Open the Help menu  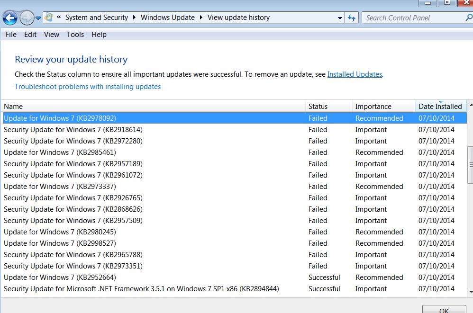99,35
